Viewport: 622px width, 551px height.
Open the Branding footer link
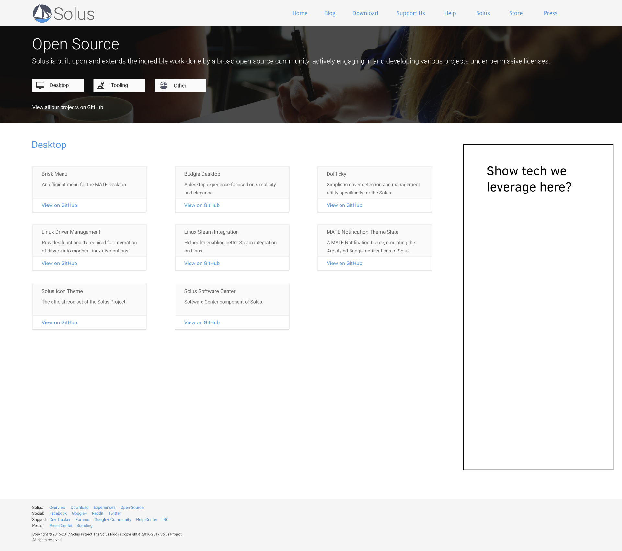(85, 526)
